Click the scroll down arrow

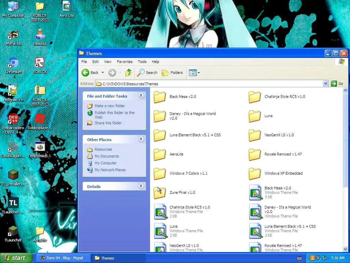coord(345,249)
